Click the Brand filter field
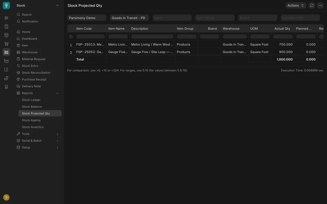 (258, 18)
